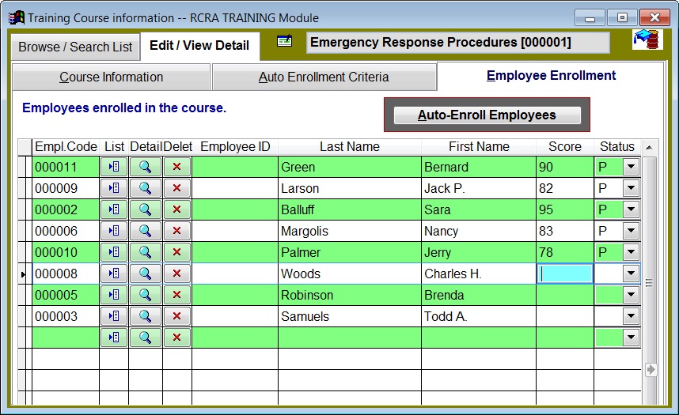Image resolution: width=679 pixels, height=415 pixels.
Task: Open list lookup for employee Palmer
Action: point(114,252)
